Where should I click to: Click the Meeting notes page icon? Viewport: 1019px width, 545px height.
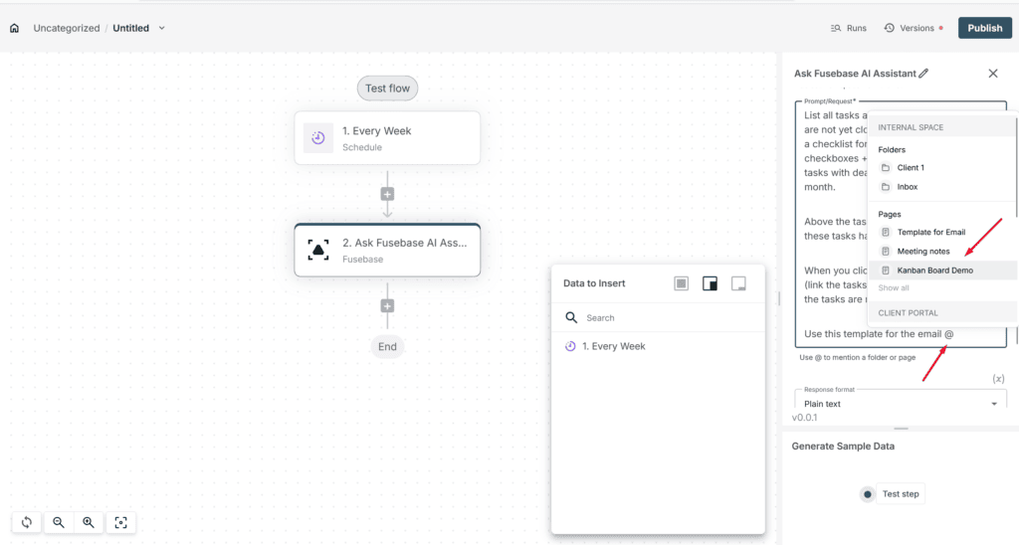[885, 252]
